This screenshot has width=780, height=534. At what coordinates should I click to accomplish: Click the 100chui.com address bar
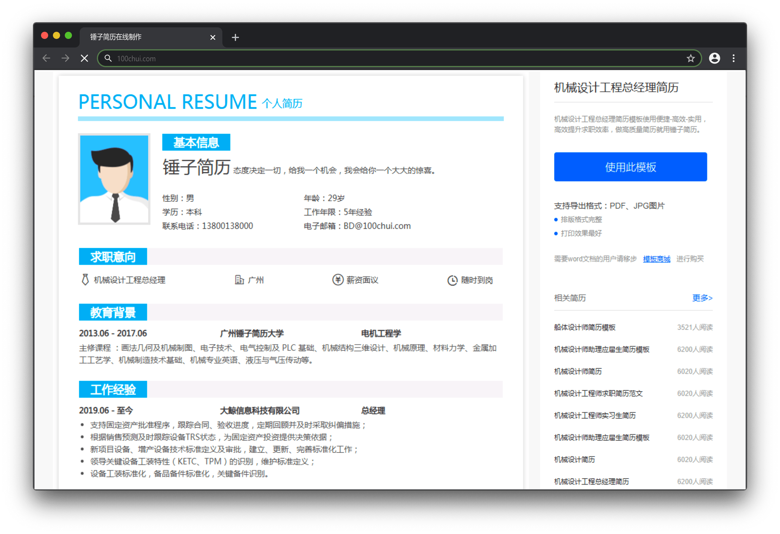(400, 59)
